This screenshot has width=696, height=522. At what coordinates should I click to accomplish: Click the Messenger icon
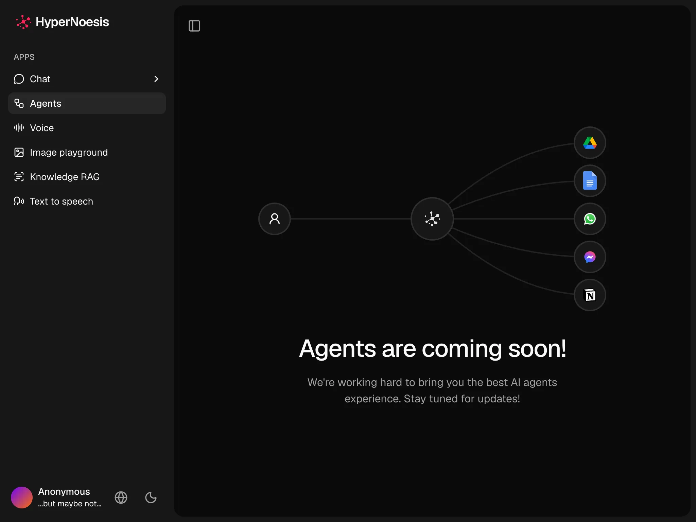(590, 257)
